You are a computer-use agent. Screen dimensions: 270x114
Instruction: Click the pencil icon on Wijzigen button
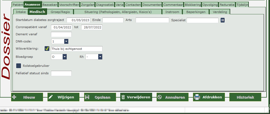coord(51,97)
